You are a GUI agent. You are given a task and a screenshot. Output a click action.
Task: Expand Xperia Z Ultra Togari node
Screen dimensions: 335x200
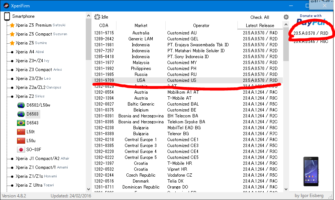(12, 186)
